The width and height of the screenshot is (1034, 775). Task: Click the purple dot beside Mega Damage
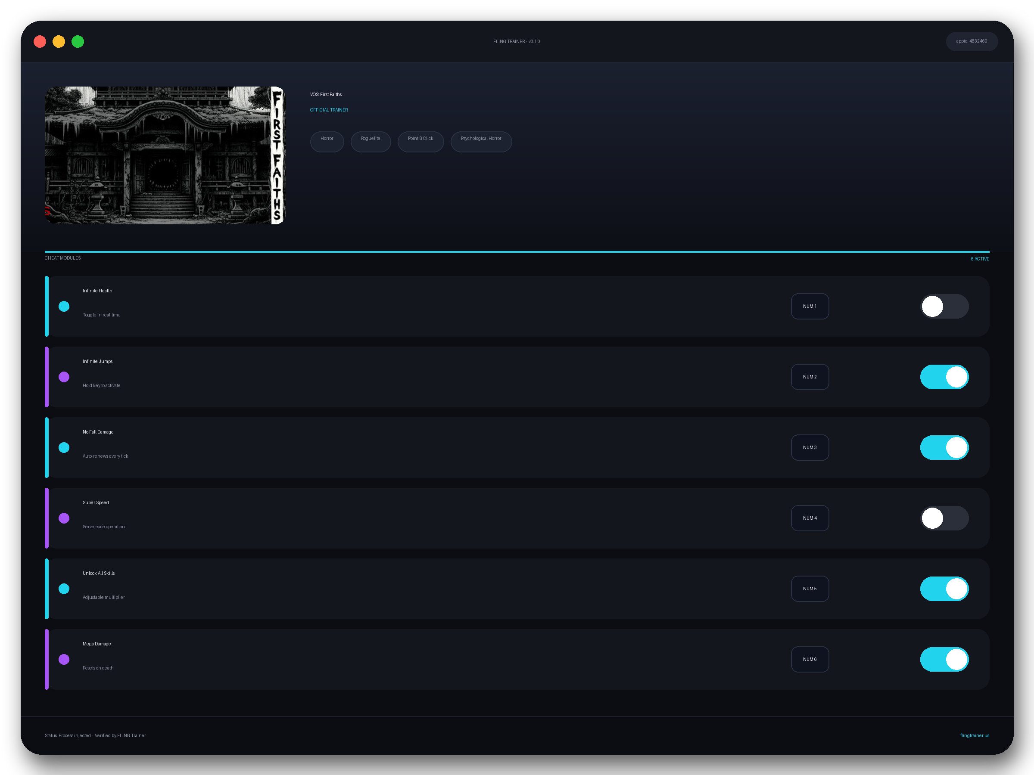[x=64, y=659]
